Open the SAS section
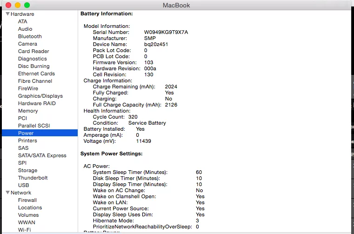The image size is (354, 234). coord(23,148)
